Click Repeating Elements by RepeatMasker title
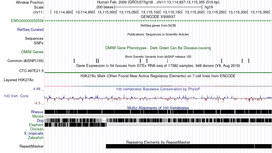 [x=158, y=142]
